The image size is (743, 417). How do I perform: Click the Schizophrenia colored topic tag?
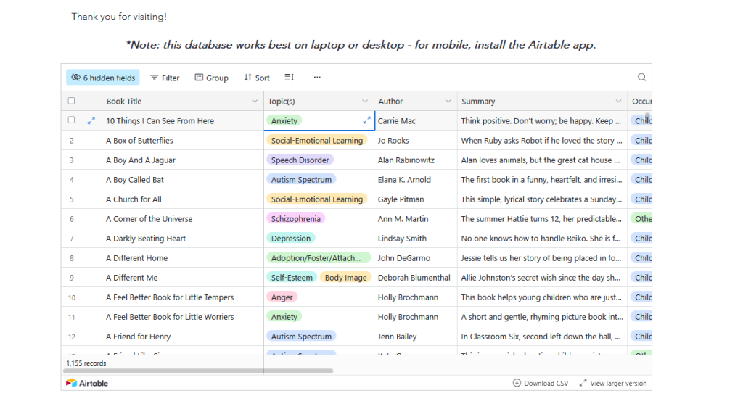click(295, 218)
